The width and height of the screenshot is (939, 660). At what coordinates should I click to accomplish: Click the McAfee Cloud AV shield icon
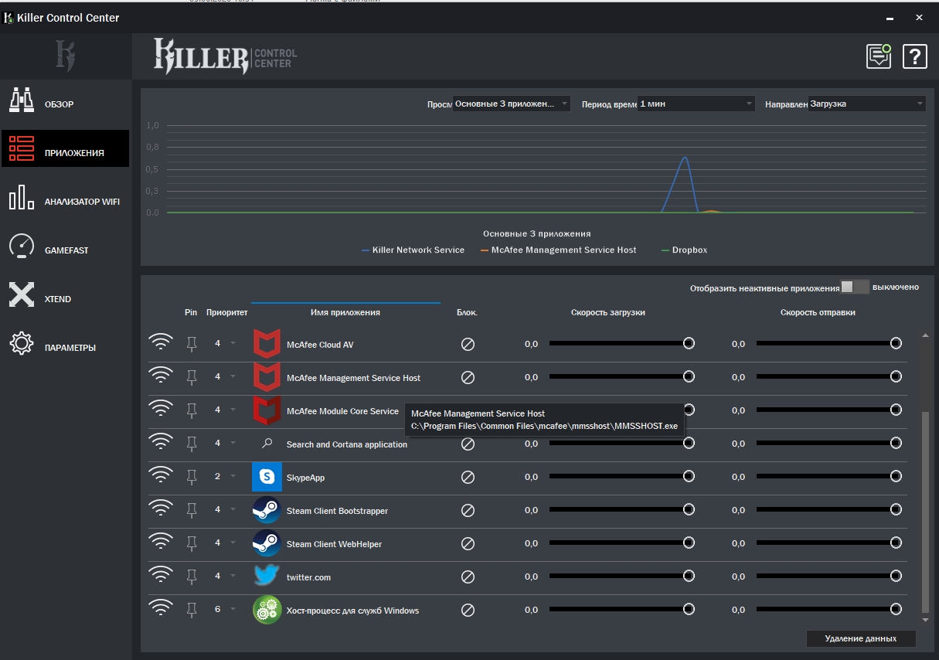click(x=267, y=343)
